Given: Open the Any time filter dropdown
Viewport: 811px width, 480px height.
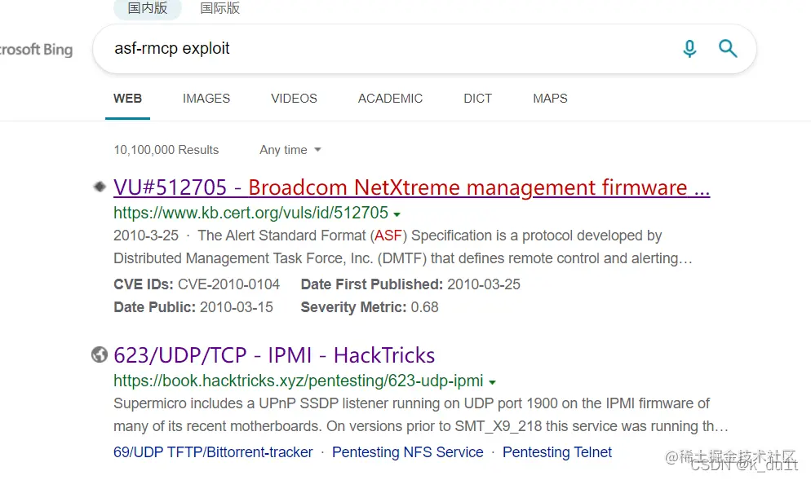Looking at the screenshot, I should [x=290, y=150].
